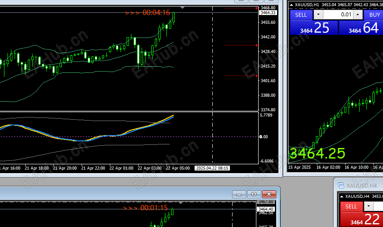Click the 22 Apr 03:00 time label

click(150, 168)
